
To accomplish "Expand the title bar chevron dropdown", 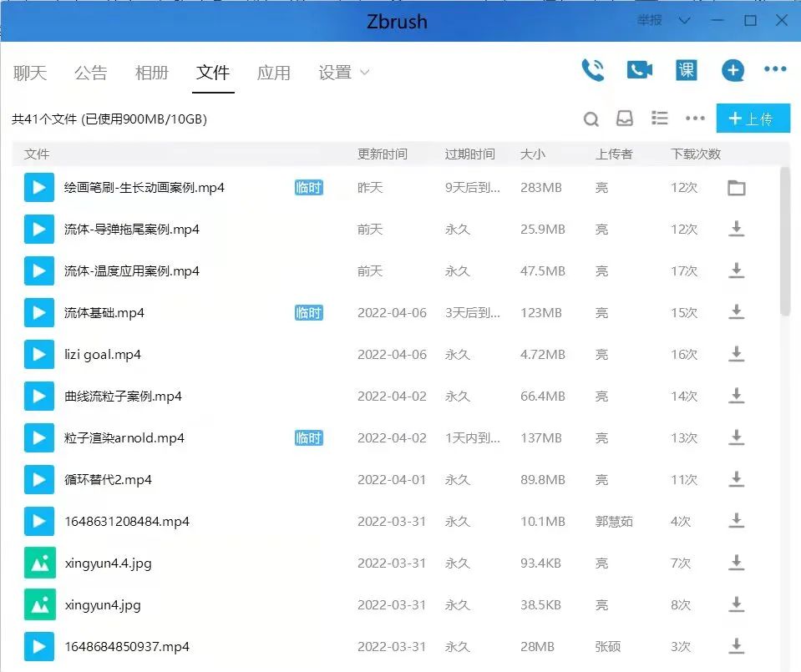I will click(685, 20).
